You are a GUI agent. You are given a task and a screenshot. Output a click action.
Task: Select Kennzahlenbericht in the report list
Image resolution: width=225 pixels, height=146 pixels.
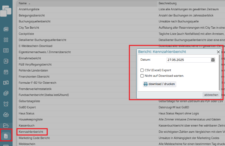click(32, 132)
